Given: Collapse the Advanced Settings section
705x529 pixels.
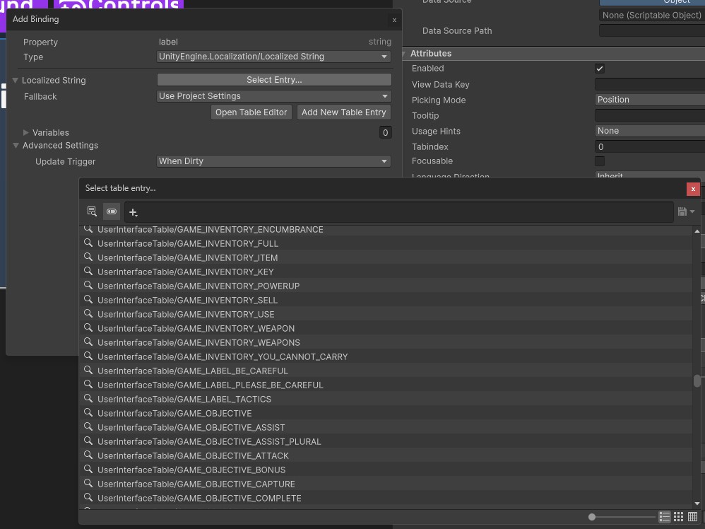Looking at the screenshot, I should (16, 145).
